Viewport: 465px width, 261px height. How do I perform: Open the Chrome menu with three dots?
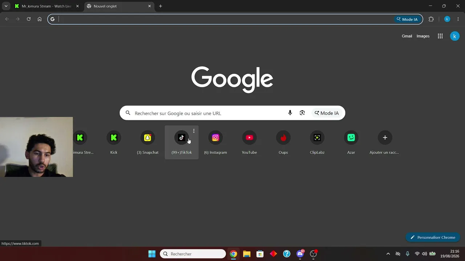[x=458, y=19]
